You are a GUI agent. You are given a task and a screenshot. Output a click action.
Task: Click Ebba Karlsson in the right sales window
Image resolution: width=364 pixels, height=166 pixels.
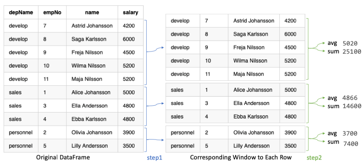coord(251,116)
